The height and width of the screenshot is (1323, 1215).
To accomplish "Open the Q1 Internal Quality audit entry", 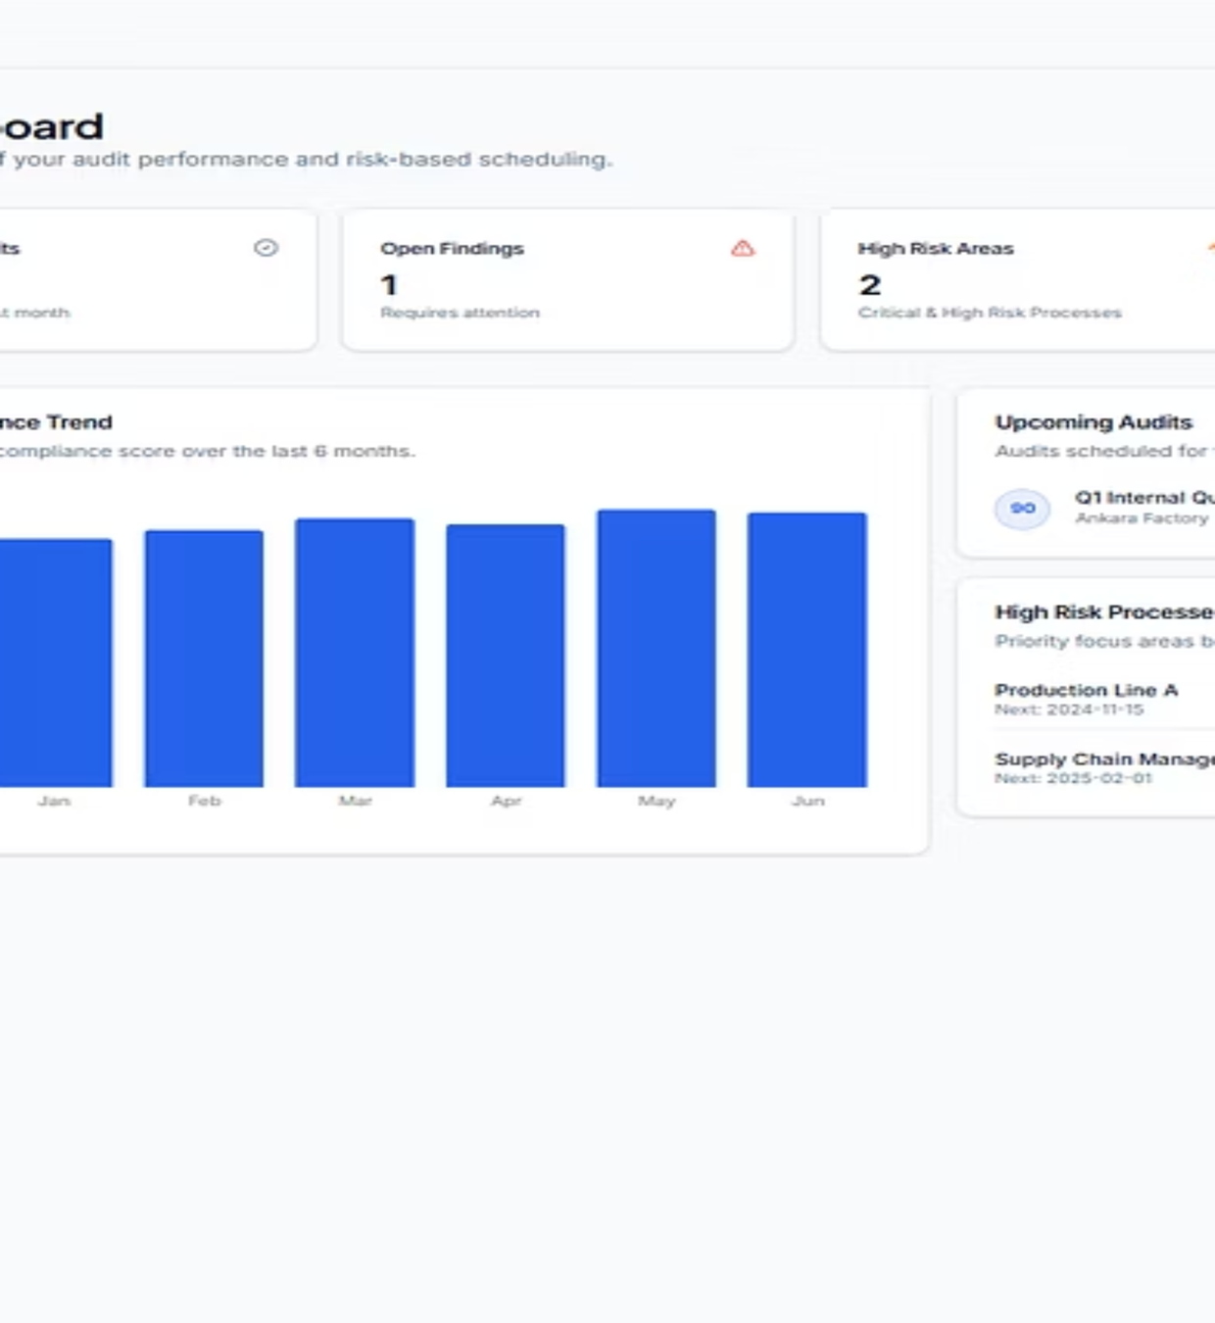I will click(x=1127, y=507).
